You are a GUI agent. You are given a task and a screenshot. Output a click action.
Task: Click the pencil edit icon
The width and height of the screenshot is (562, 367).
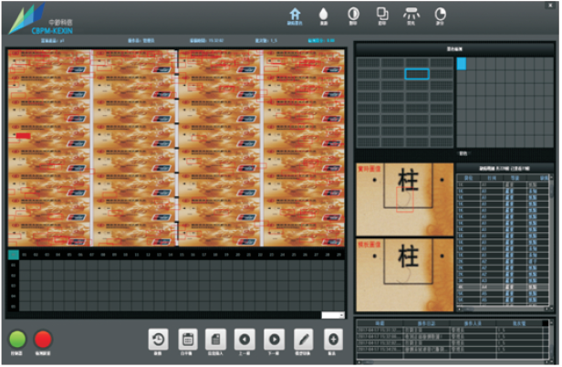[303, 338]
